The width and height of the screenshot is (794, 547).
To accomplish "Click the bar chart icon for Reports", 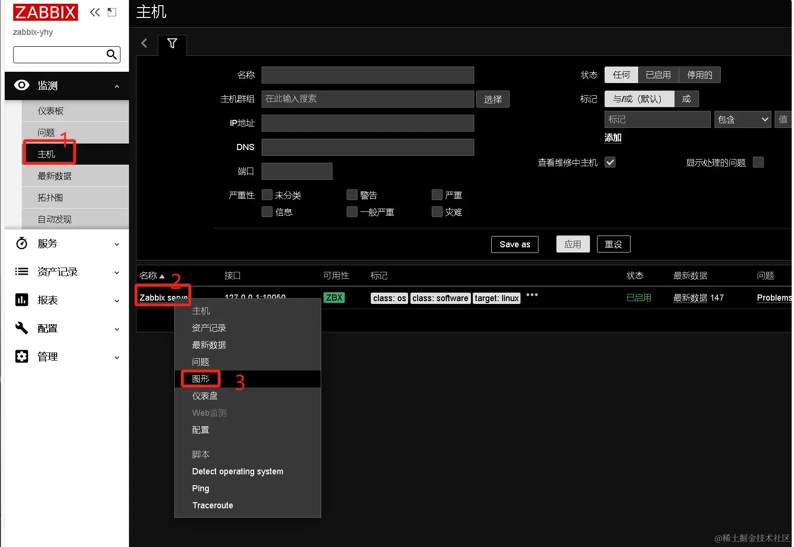I will [x=22, y=300].
